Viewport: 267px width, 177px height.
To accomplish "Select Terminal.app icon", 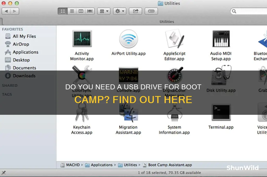I will click(221, 112).
